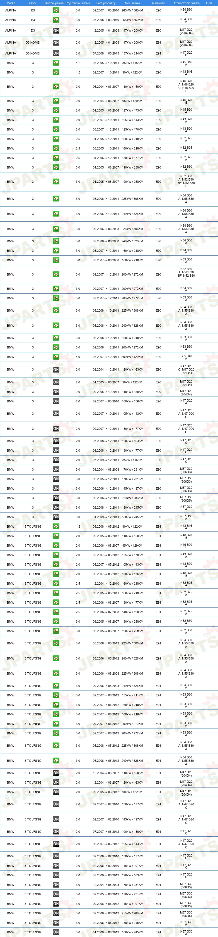The width and height of the screenshot is (218, 937).
Task: Click petrol icon in ALPINA B3 09.2007 row
Action: click(x=56, y=11)
